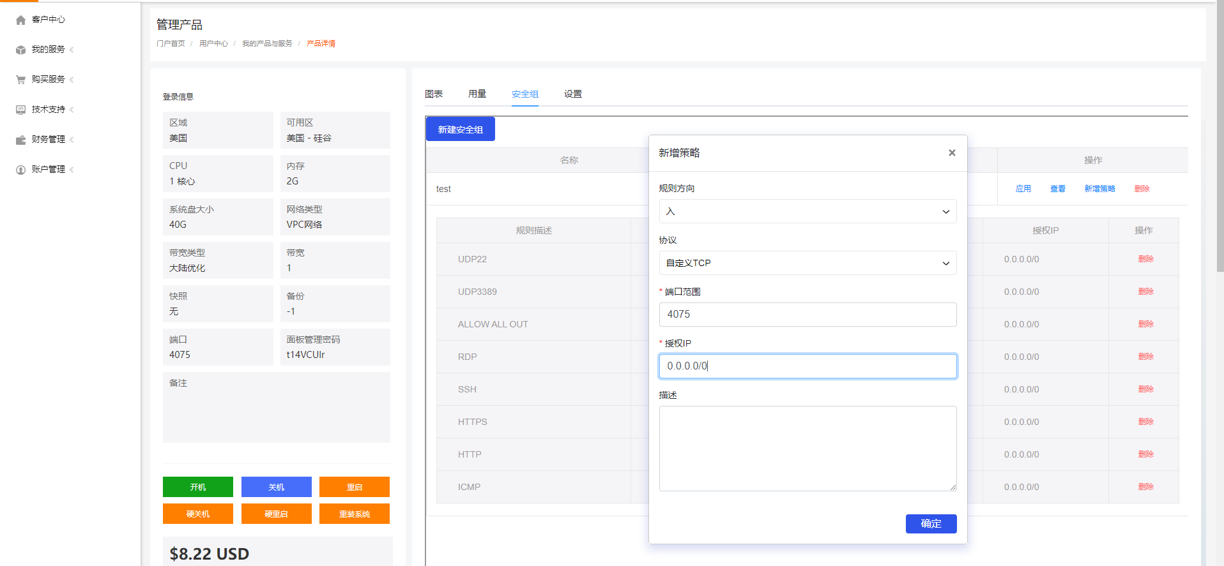Viewport: 1224px width, 566px height.
Task: Click the 授权IP input field
Action: [807, 366]
